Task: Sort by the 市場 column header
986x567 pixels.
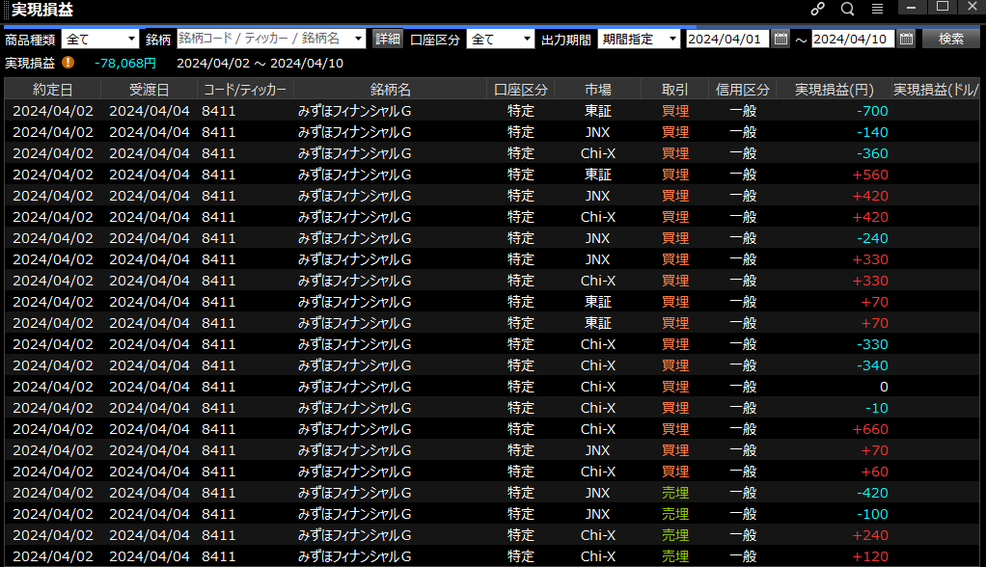Action: click(597, 90)
